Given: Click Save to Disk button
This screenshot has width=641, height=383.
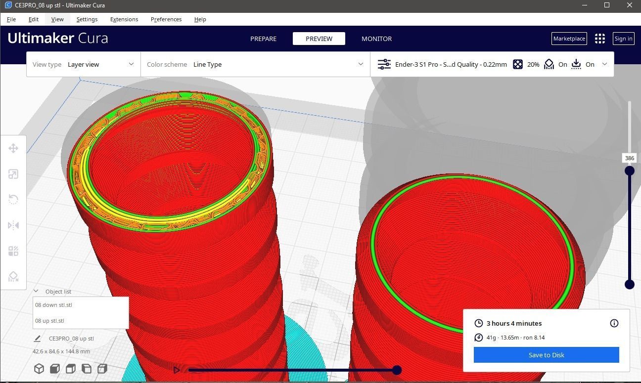Looking at the screenshot, I should pos(547,355).
